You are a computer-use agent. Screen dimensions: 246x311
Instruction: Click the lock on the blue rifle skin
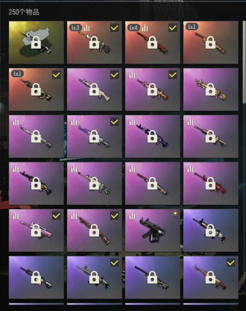tap(152, 136)
